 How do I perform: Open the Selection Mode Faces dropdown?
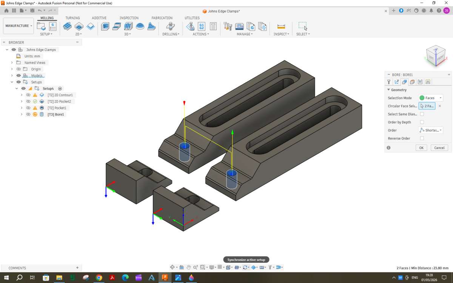(x=431, y=98)
